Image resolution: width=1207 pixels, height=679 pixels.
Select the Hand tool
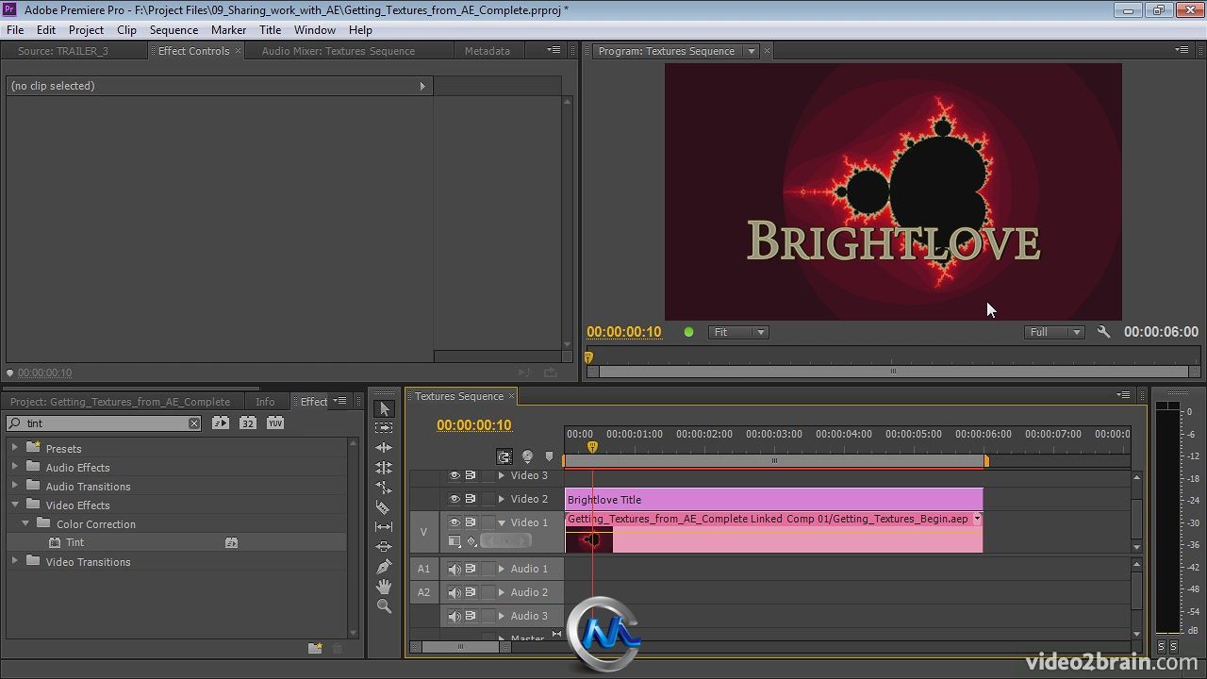[384, 587]
